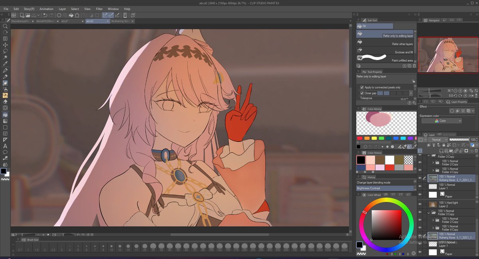Toggle Snap to Ruler in the command bar

(x=106, y=15)
